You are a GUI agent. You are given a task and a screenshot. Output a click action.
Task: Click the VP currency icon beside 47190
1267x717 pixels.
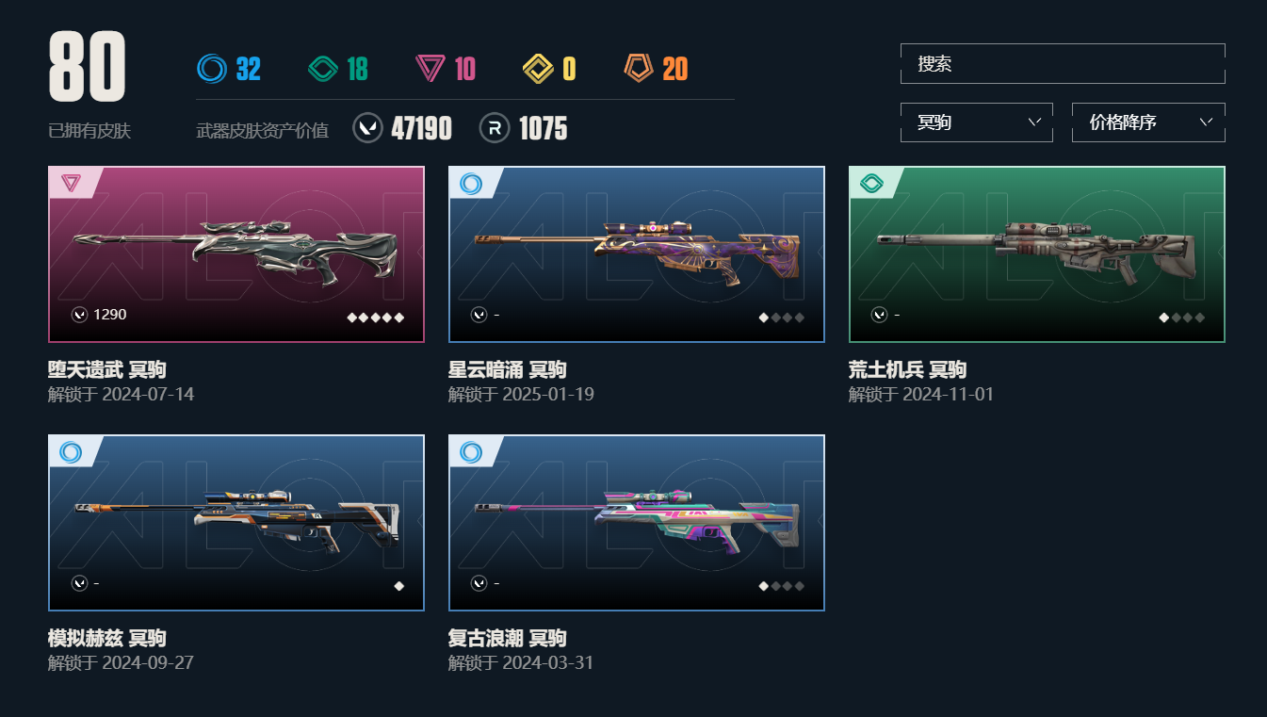point(367,128)
